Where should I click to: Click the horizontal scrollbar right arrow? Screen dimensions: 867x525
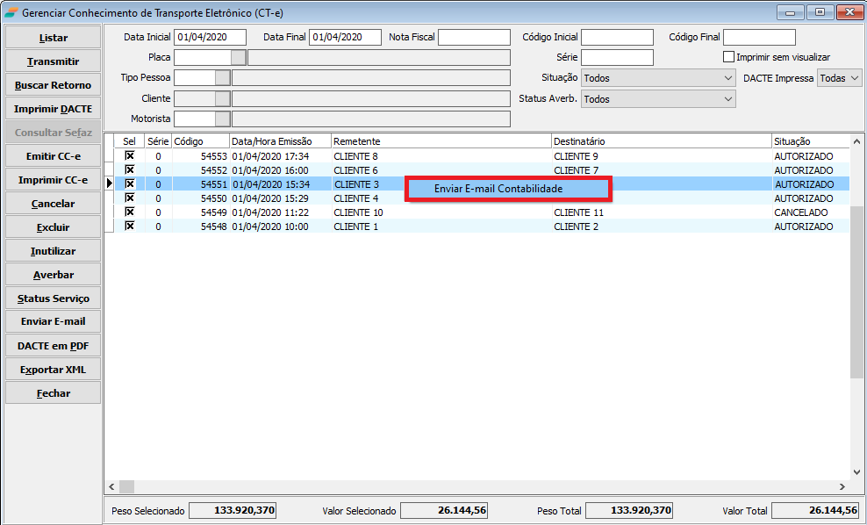(x=842, y=487)
